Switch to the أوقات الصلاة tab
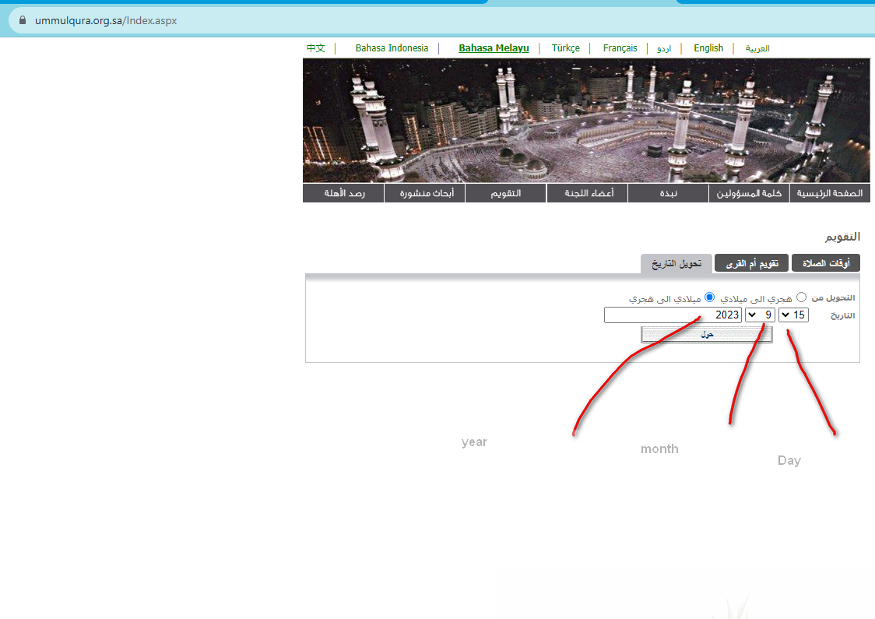875x619 pixels. (826, 263)
